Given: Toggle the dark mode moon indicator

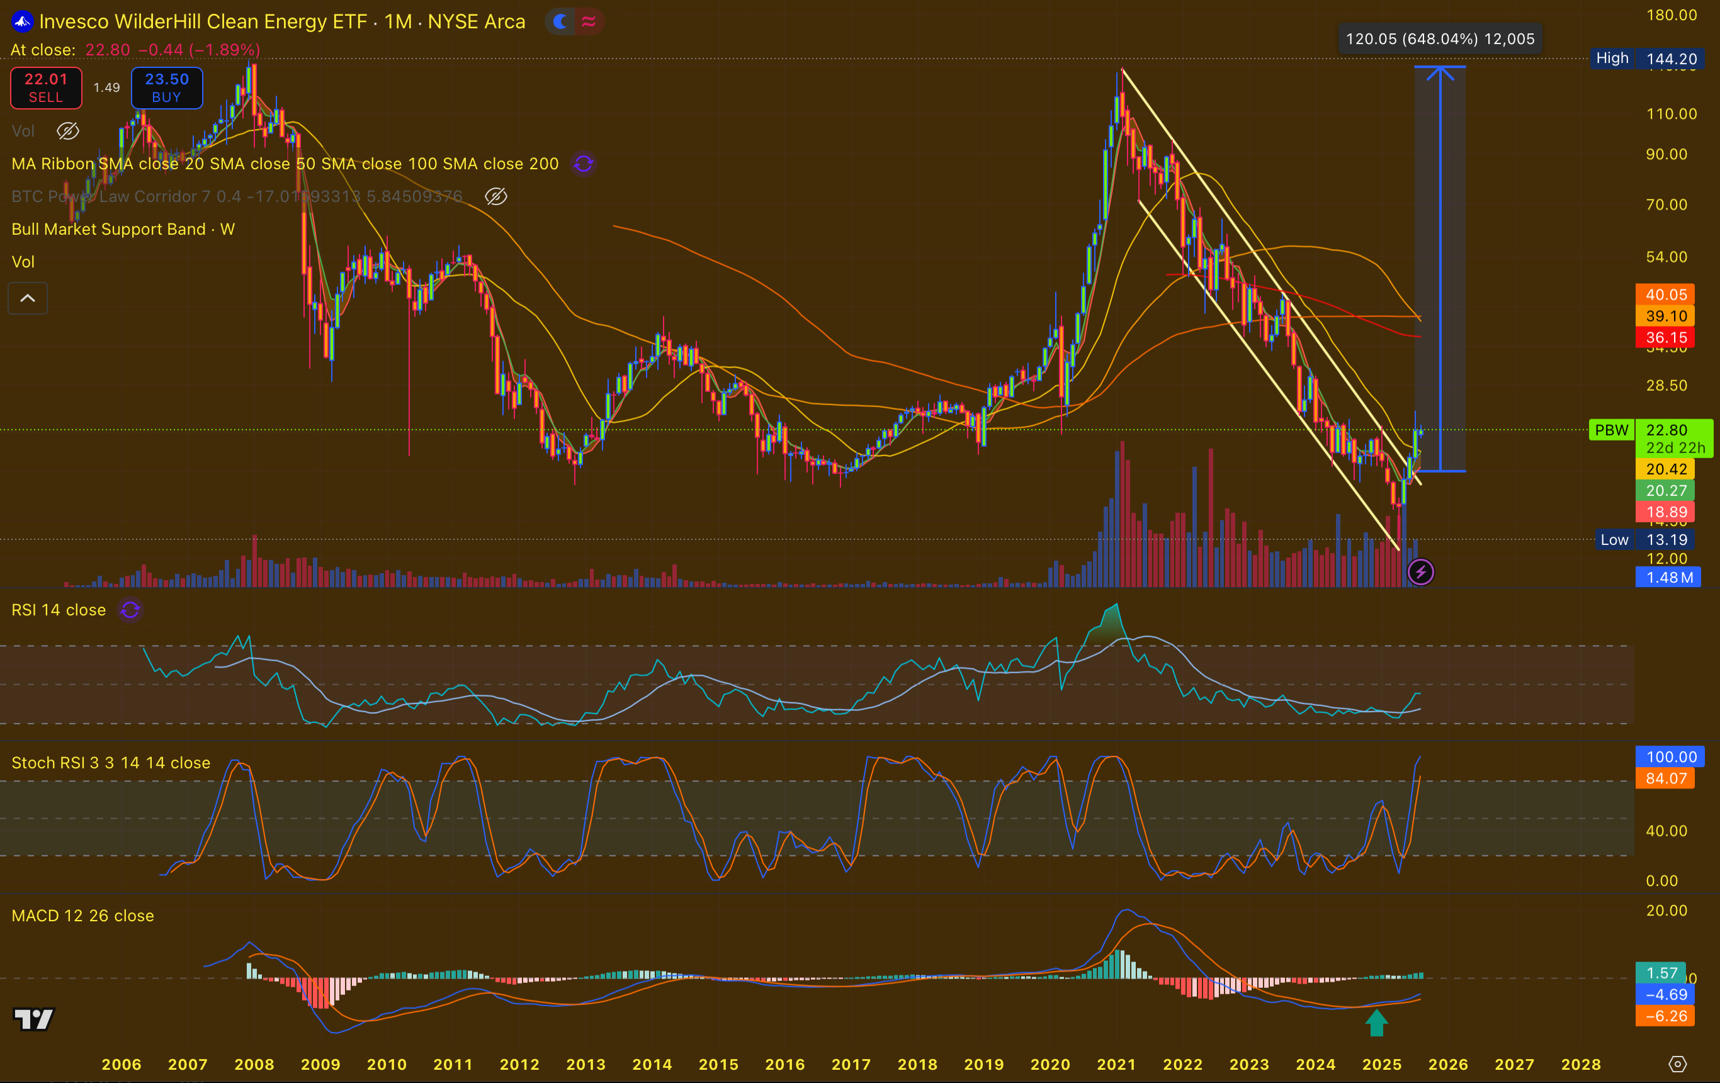Looking at the screenshot, I should coord(561,21).
